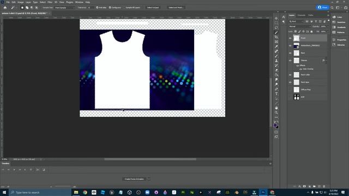Open the Sample Size dropdown
349x196 pixels.
click(65, 8)
